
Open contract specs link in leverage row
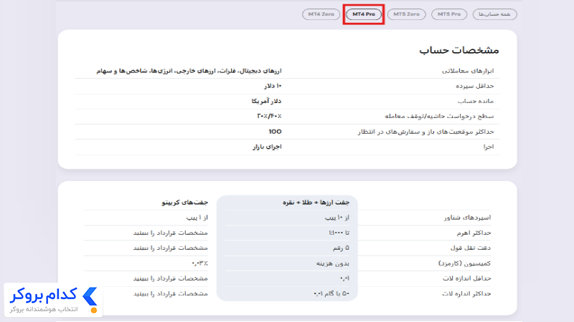coord(170,233)
